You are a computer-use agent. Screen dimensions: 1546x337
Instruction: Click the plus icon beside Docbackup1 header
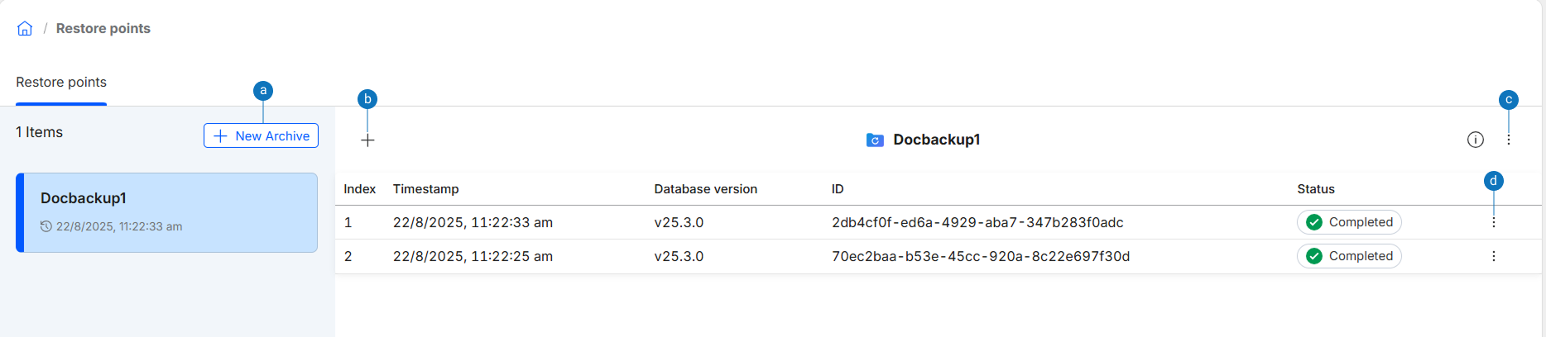tap(367, 140)
